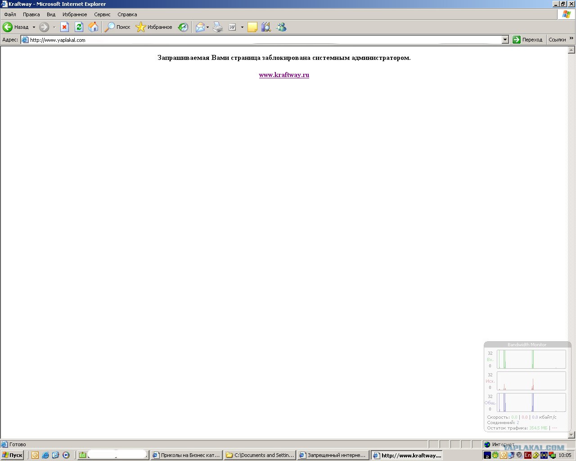Click the vertical scrollbar up arrow
Image resolution: width=576 pixels, height=461 pixels.
[571, 50]
